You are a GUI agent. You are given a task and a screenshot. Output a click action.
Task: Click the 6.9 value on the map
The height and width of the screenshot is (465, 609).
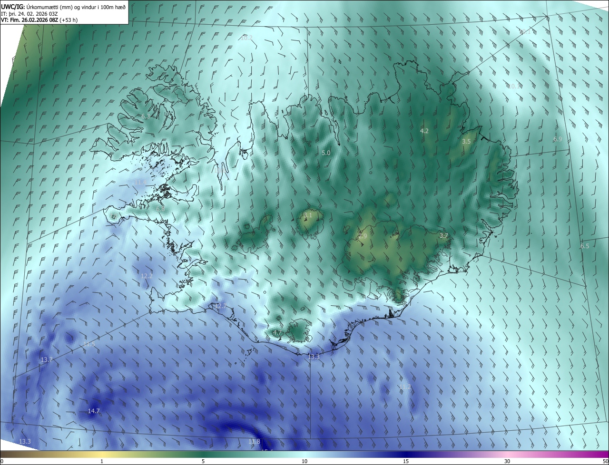(558, 139)
